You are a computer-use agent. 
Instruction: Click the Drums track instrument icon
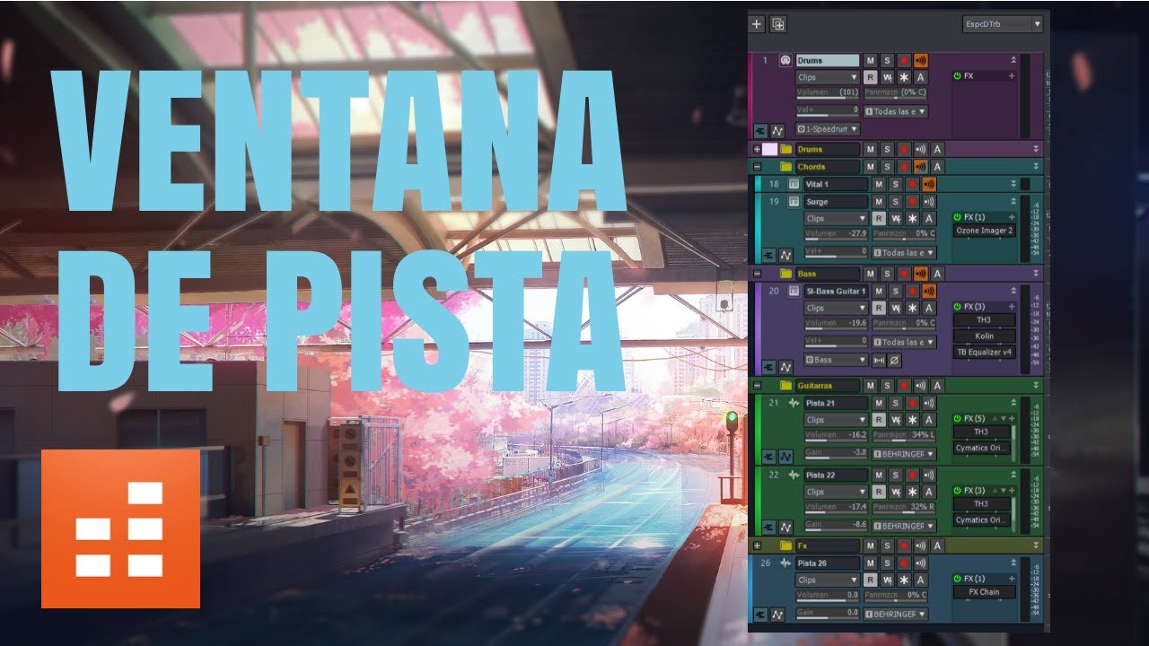tap(785, 60)
